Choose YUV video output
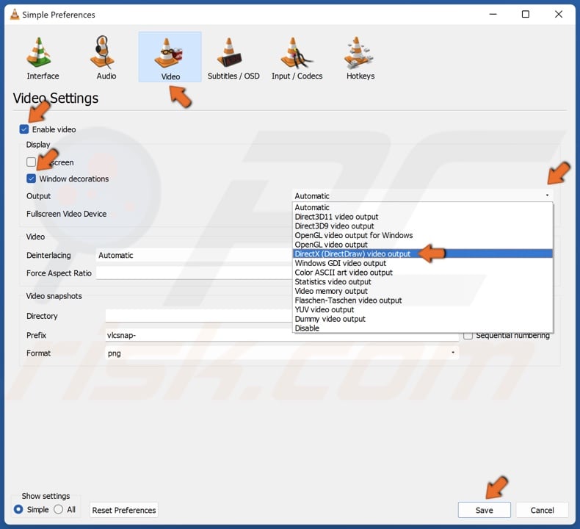The height and width of the screenshot is (529, 580). click(x=423, y=309)
